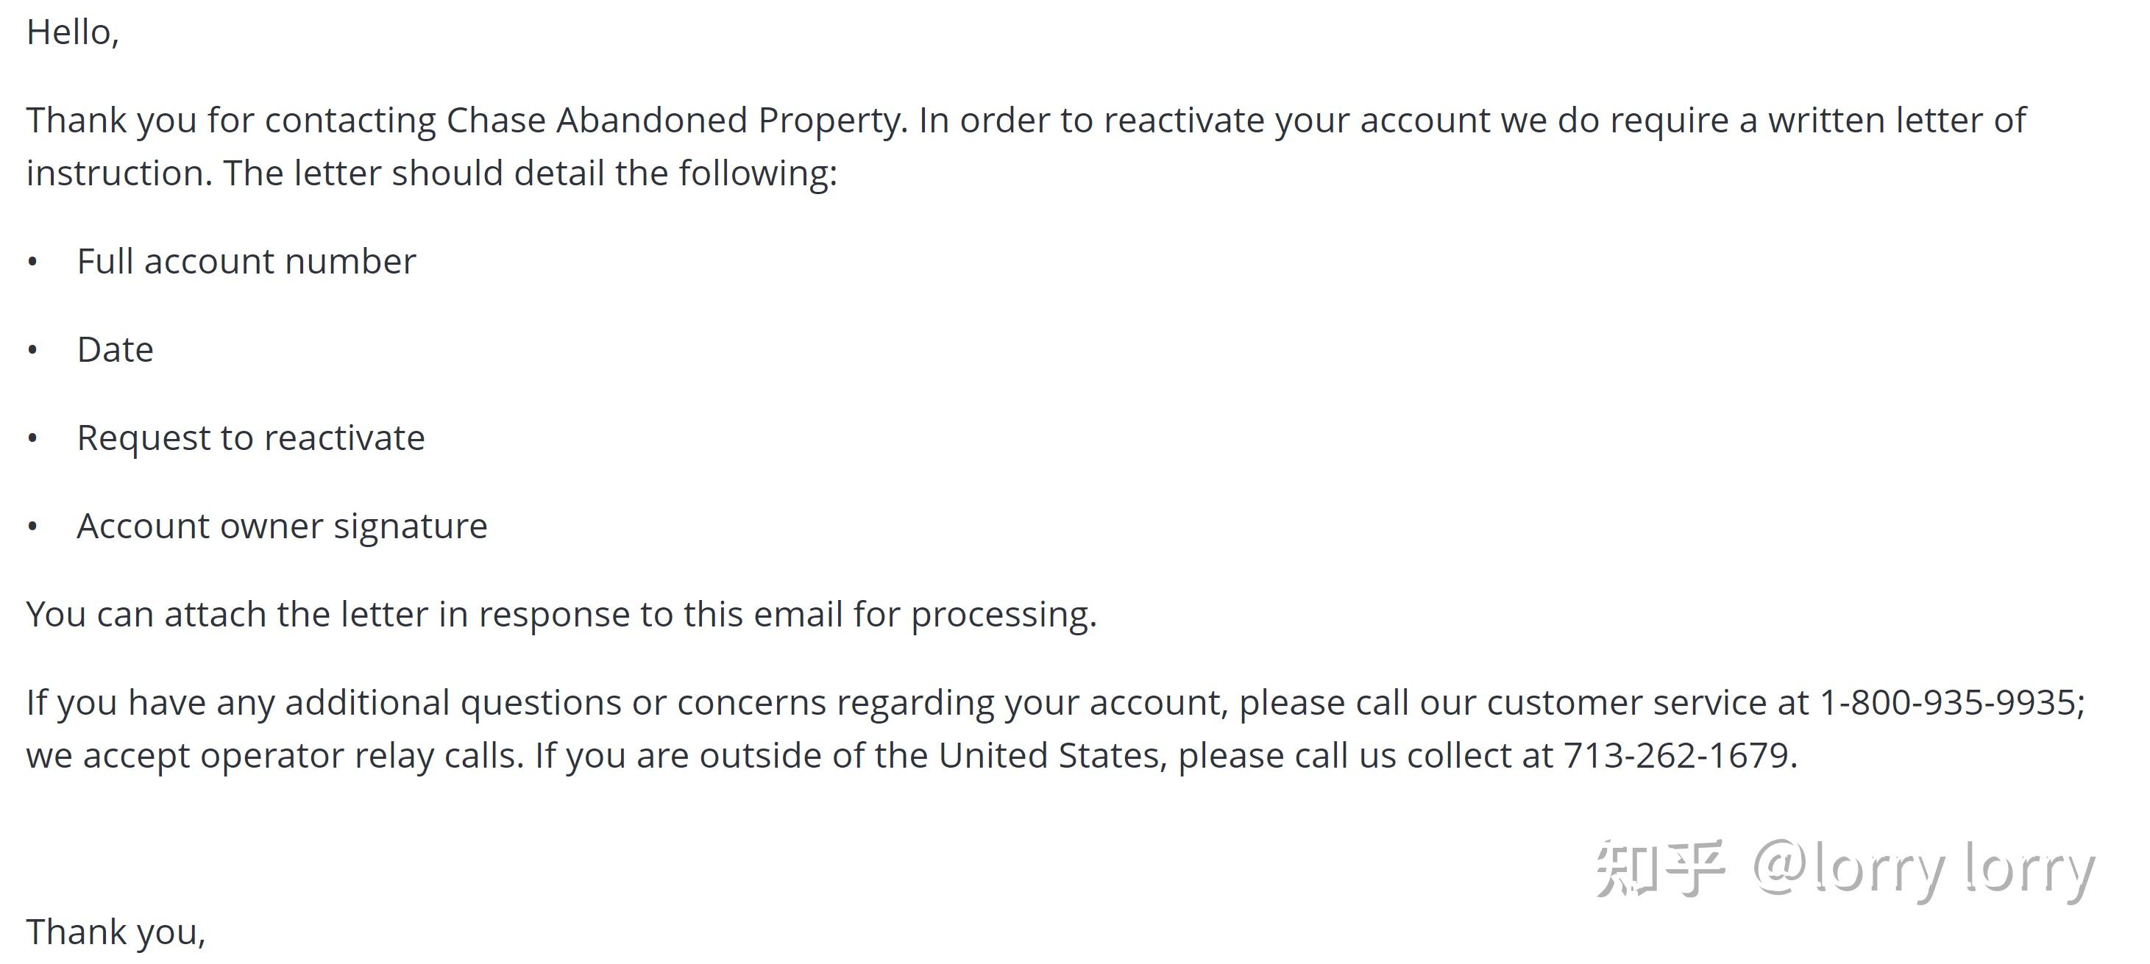
Task: Click the bullet dot before 'Full account number'
Action: 32,262
